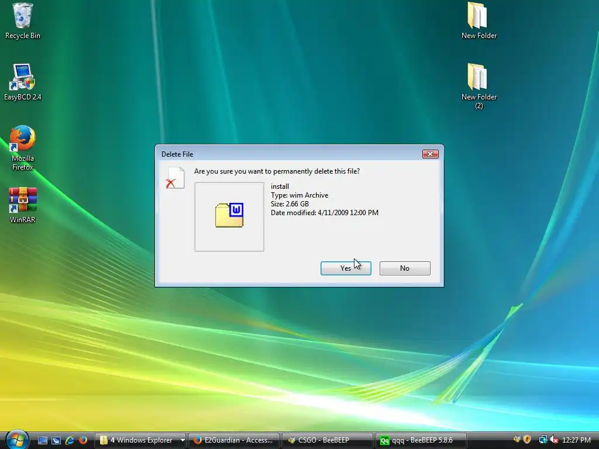Click the 12:27 PM clock

[x=576, y=440]
